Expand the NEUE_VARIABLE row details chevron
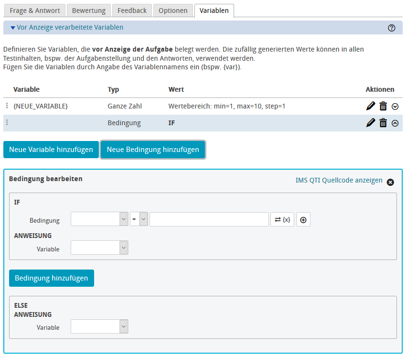Viewport: 407px width, 357px height. pyautogui.click(x=395, y=107)
